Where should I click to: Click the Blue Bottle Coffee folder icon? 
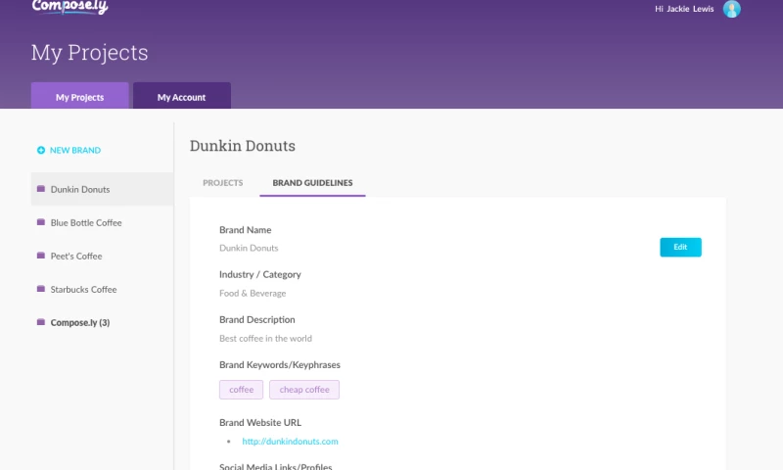41,222
